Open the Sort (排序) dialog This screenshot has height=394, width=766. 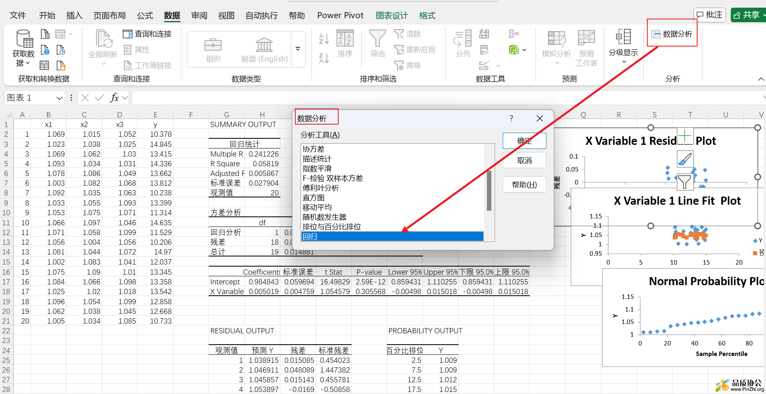tap(345, 44)
